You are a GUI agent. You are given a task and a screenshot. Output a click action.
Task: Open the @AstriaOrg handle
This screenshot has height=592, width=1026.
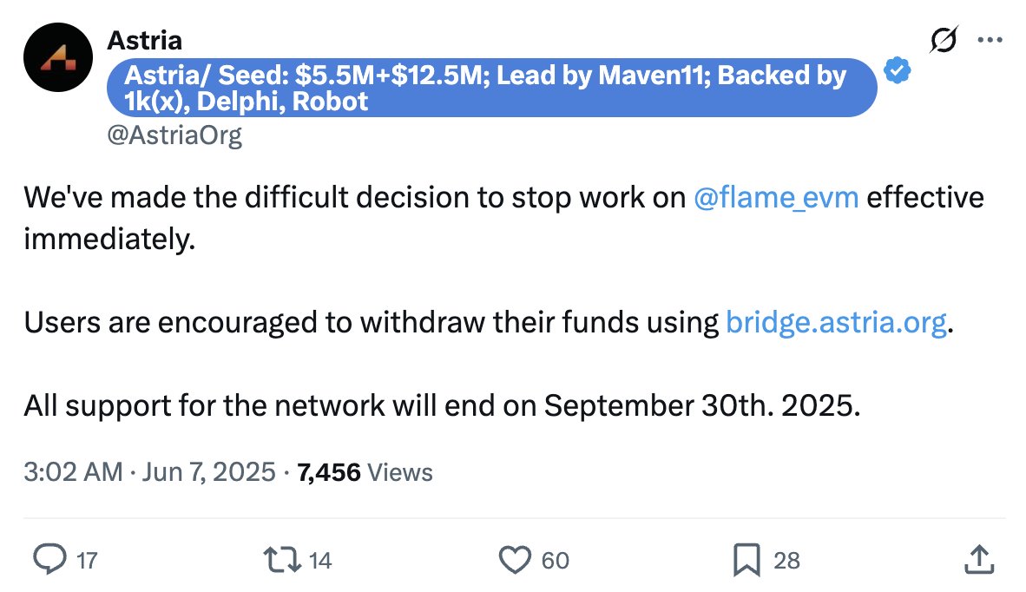pyautogui.click(x=174, y=135)
